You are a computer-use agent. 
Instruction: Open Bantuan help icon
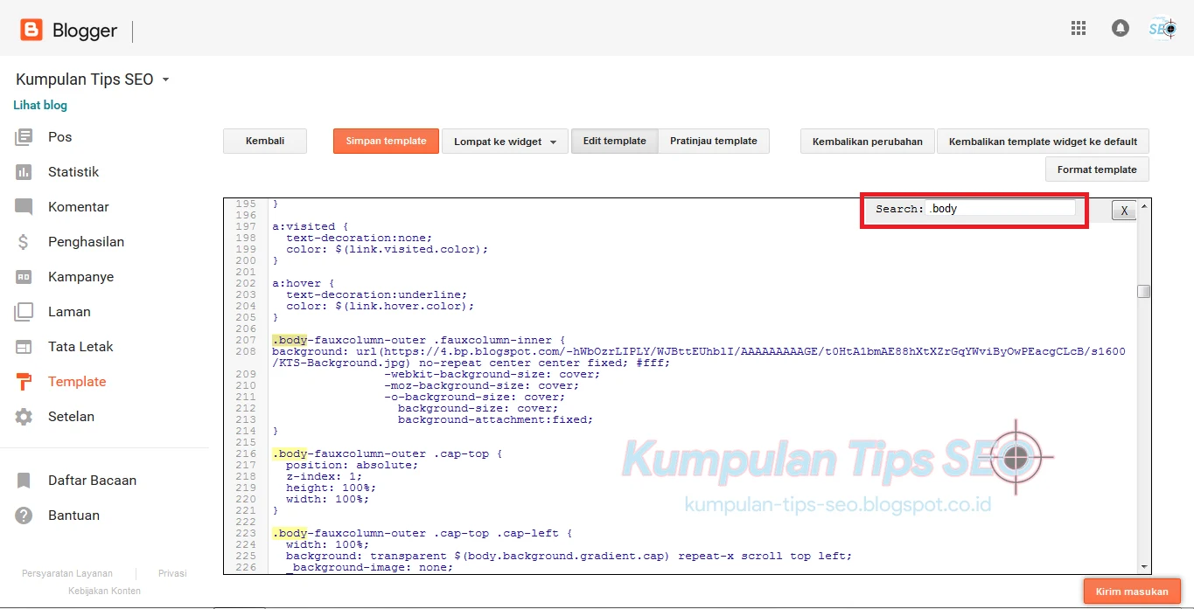[31, 515]
